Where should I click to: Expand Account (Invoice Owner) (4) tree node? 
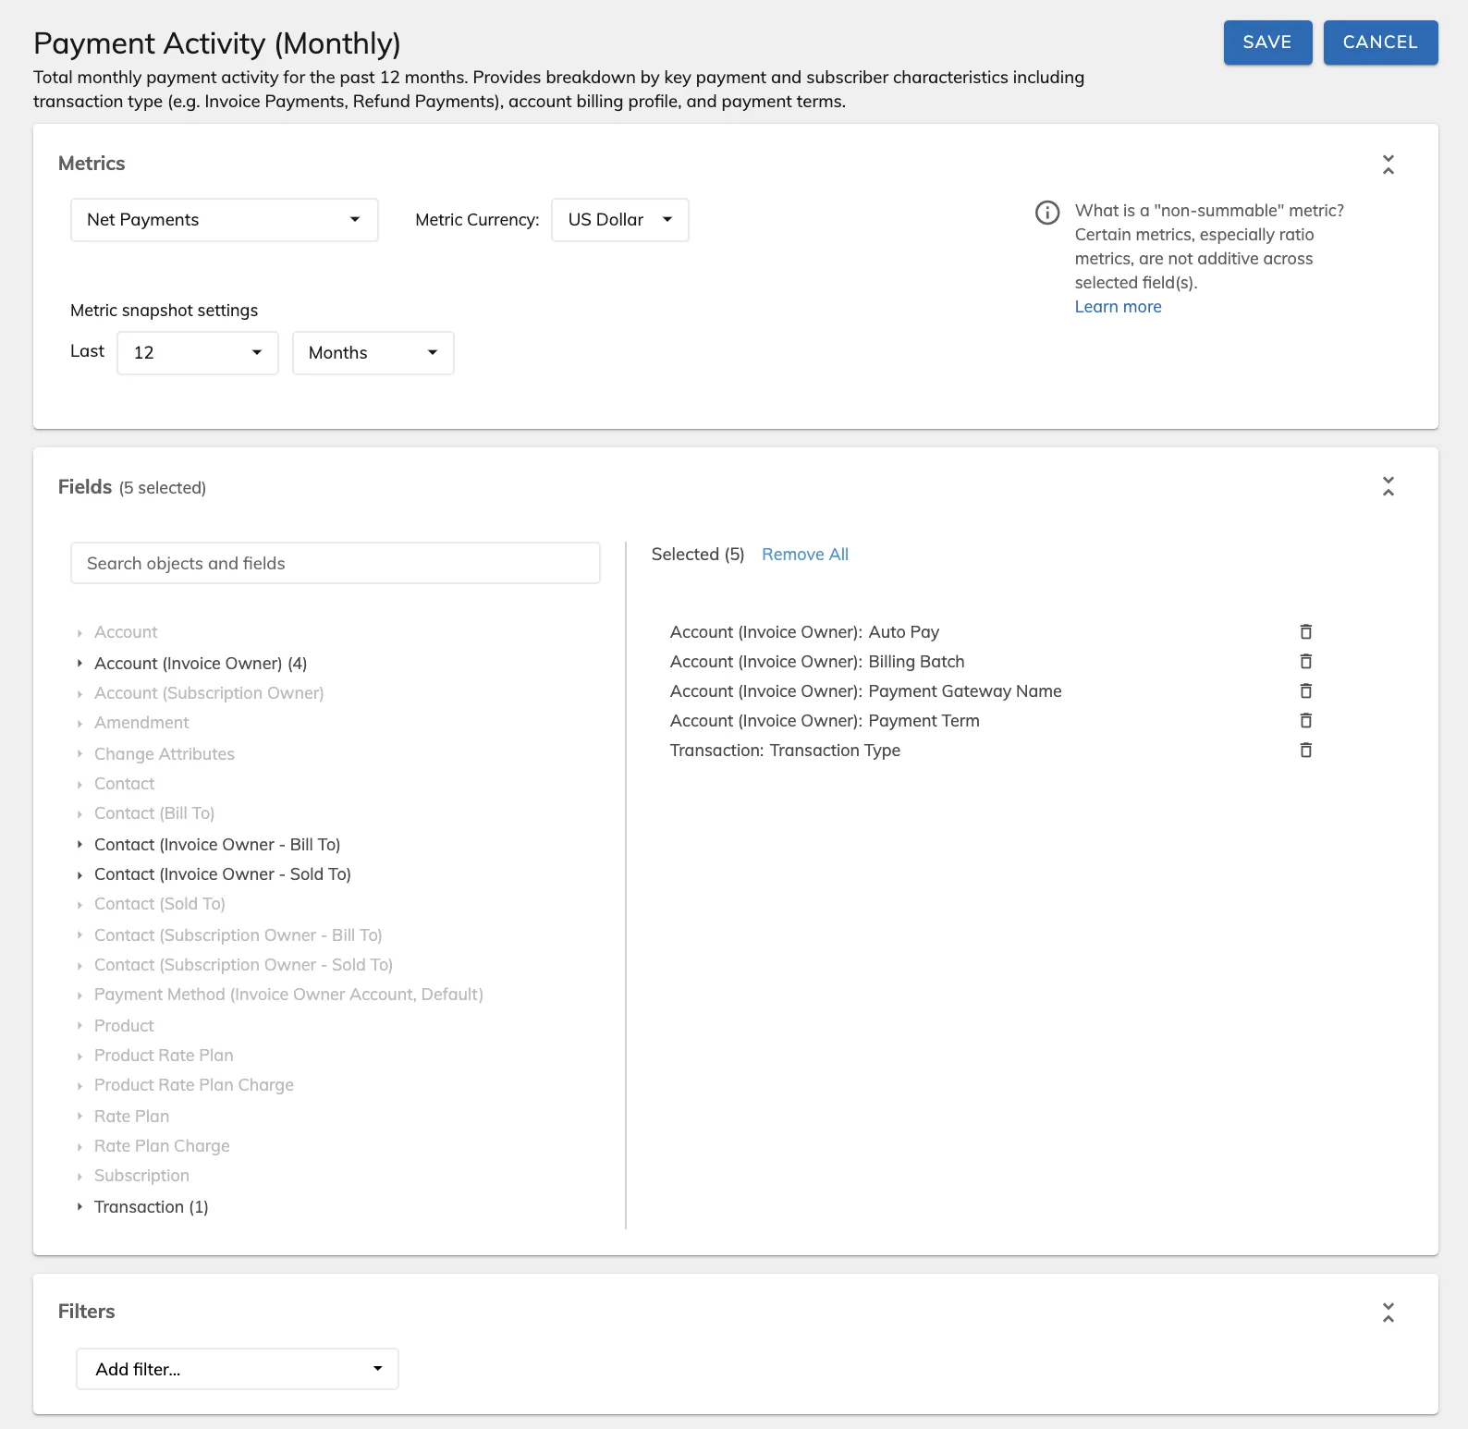[x=80, y=664]
